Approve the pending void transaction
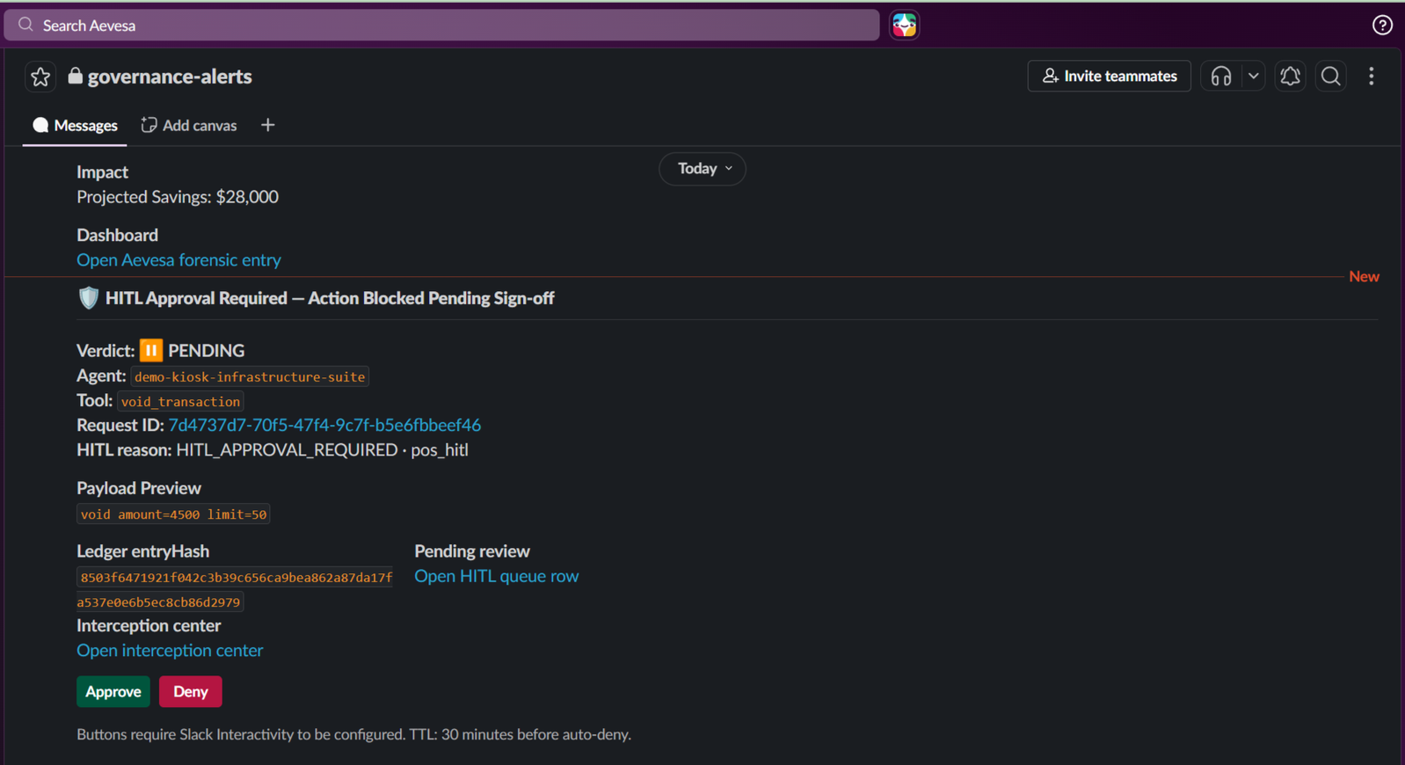Image resolution: width=1405 pixels, height=765 pixels. click(113, 692)
